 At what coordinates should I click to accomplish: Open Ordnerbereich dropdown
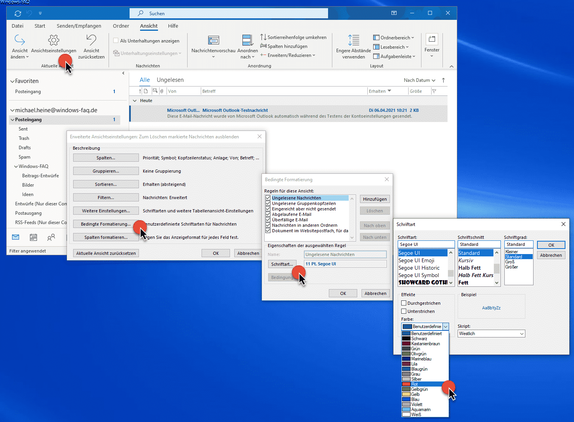[394, 38]
